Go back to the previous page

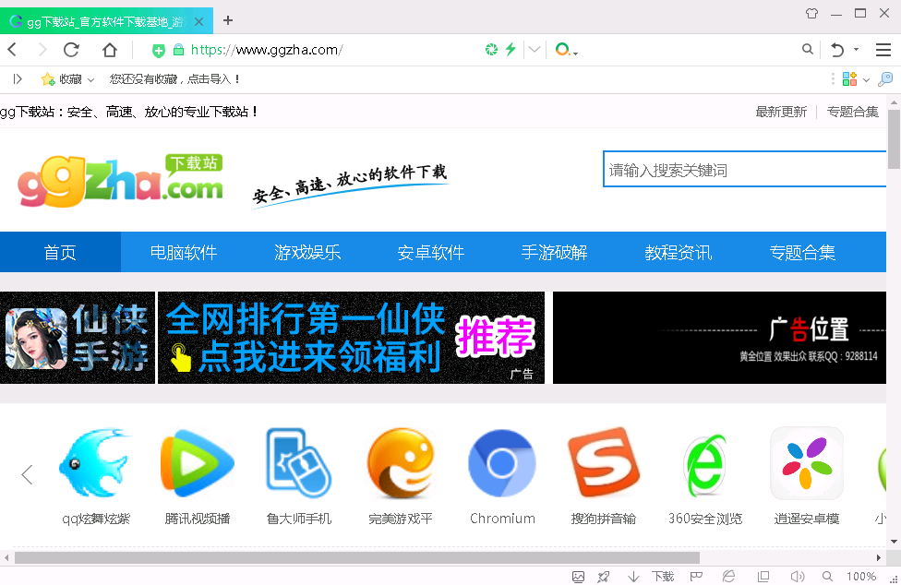coord(13,50)
